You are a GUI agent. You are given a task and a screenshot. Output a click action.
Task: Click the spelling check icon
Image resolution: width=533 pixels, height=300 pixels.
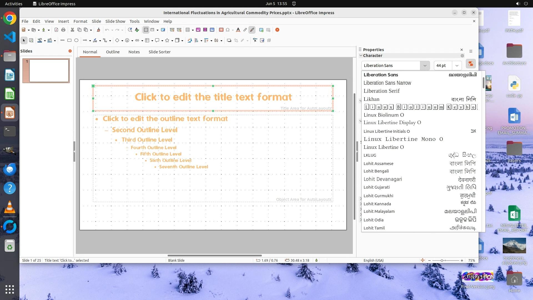tap(137, 30)
